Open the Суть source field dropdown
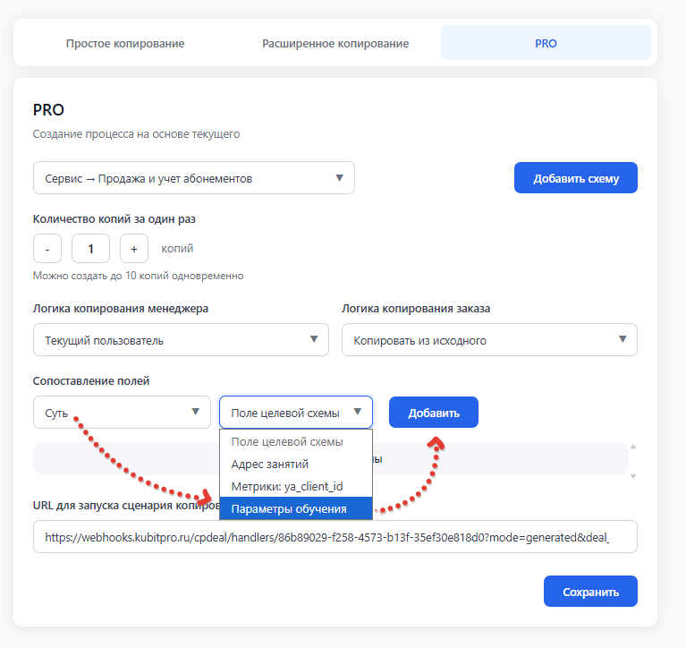The image size is (686, 648). [x=122, y=413]
